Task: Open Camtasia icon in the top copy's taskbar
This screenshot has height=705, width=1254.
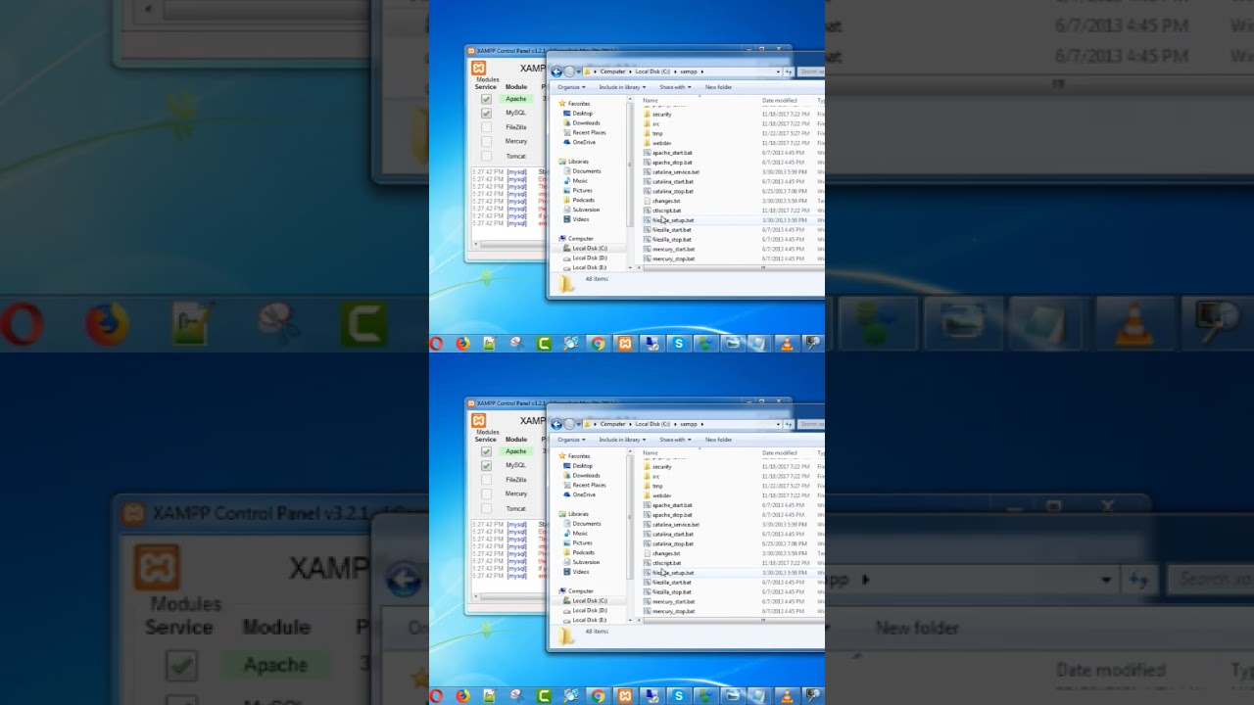Action: coord(544,344)
